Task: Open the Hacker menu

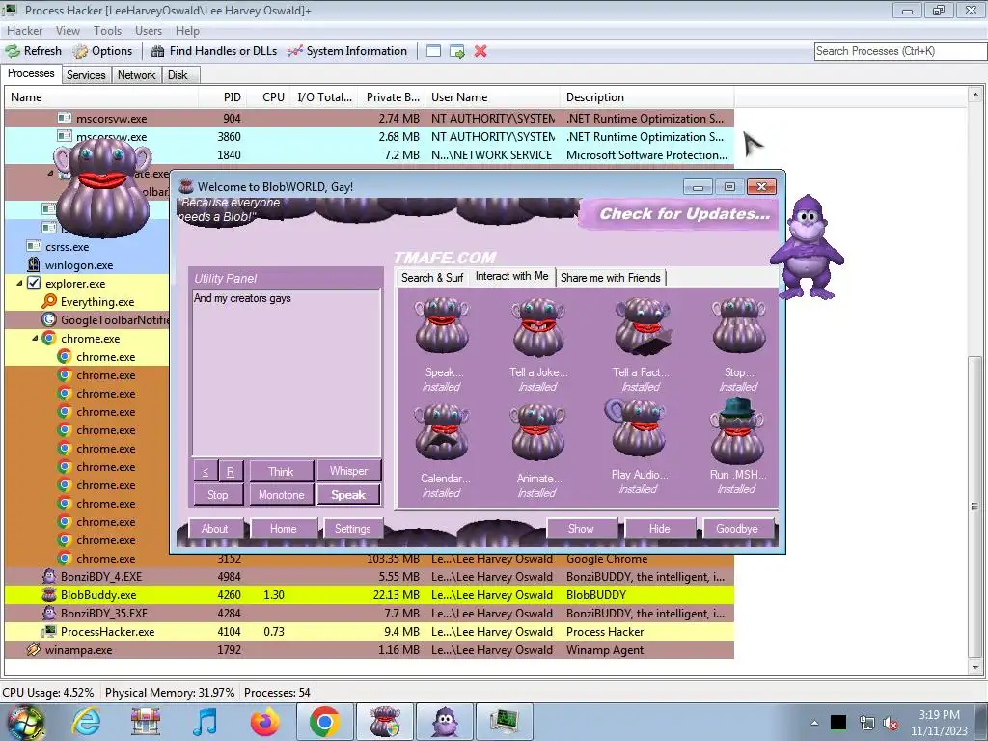Action: point(24,30)
